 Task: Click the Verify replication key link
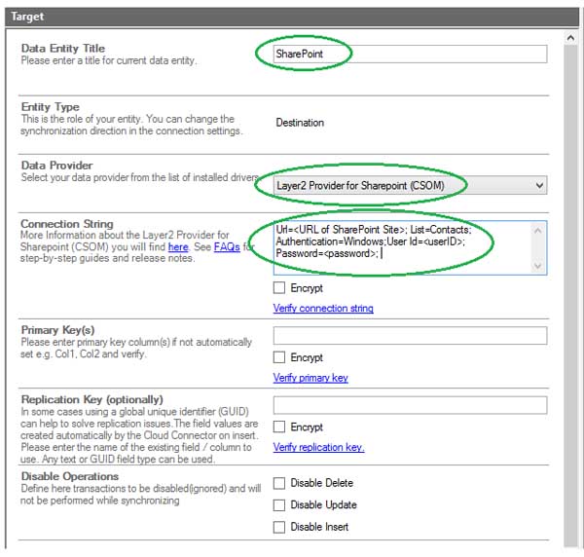click(318, 447)
